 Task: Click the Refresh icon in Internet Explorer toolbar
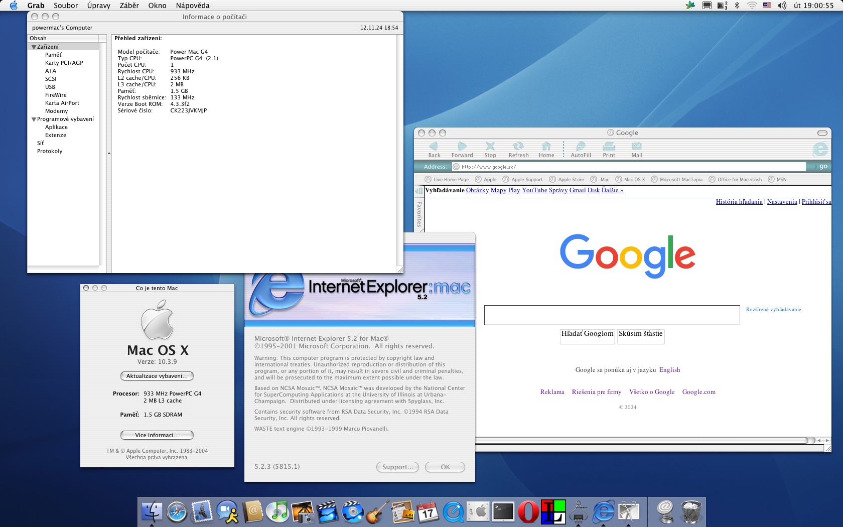518,146
